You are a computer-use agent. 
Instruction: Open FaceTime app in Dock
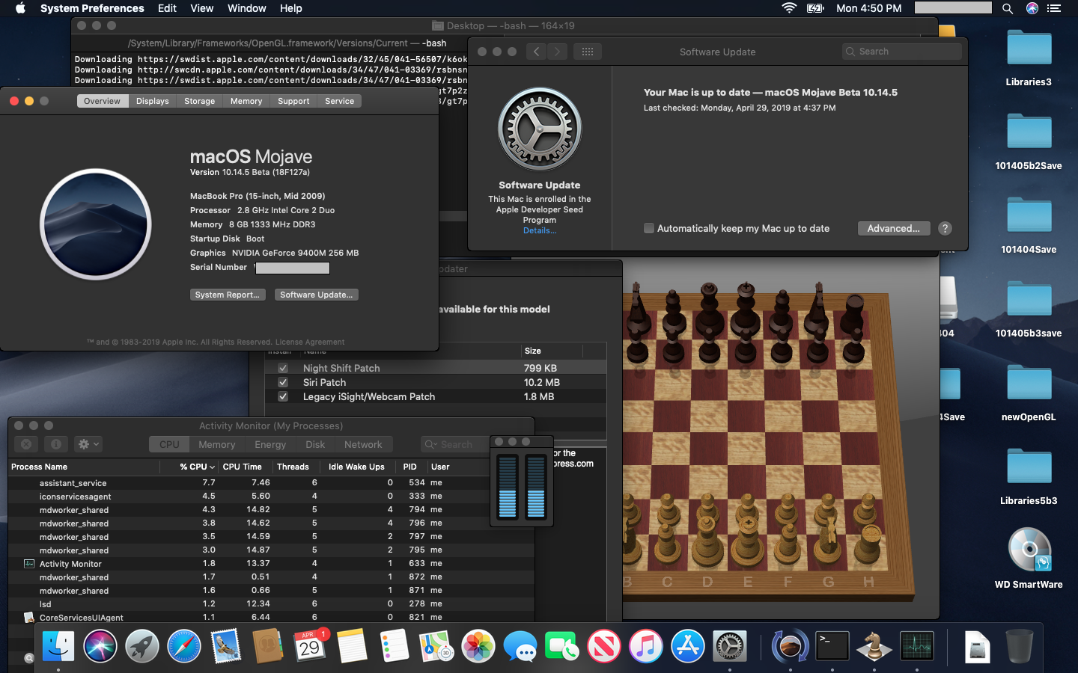561,646
